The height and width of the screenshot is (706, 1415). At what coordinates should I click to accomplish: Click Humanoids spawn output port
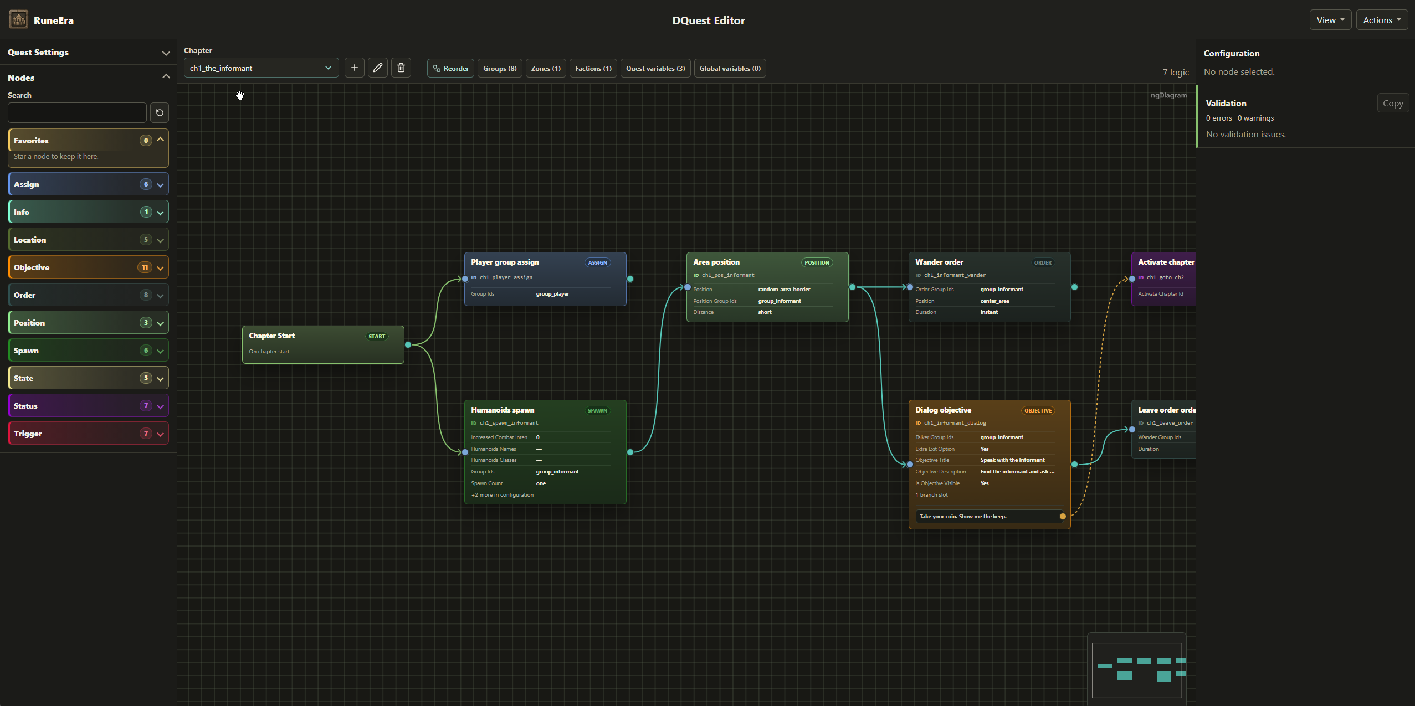coord(630,452)
